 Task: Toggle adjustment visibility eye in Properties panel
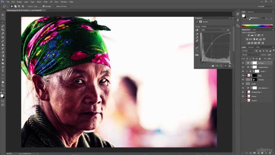(x=225, y=66)
